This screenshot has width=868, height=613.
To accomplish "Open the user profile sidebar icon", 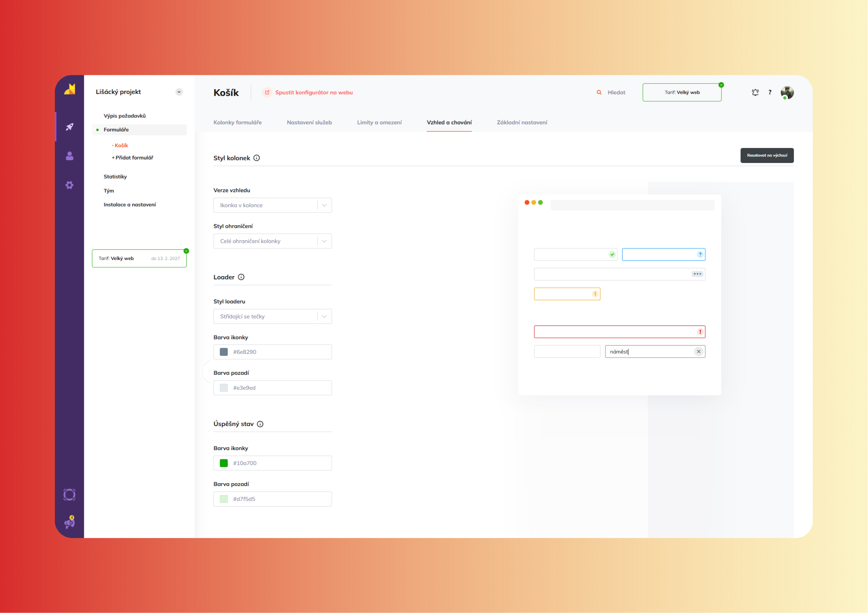I will coord(70,156).
